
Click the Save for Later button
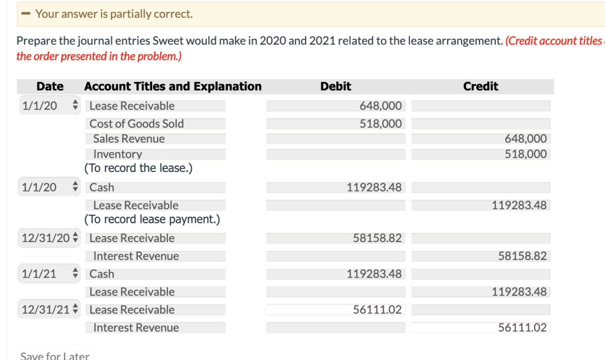55,354
